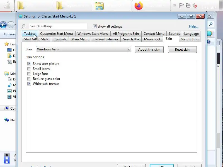Select the Videos library icon in Explorer
223x167 pixels.
(x=9, y=97)
